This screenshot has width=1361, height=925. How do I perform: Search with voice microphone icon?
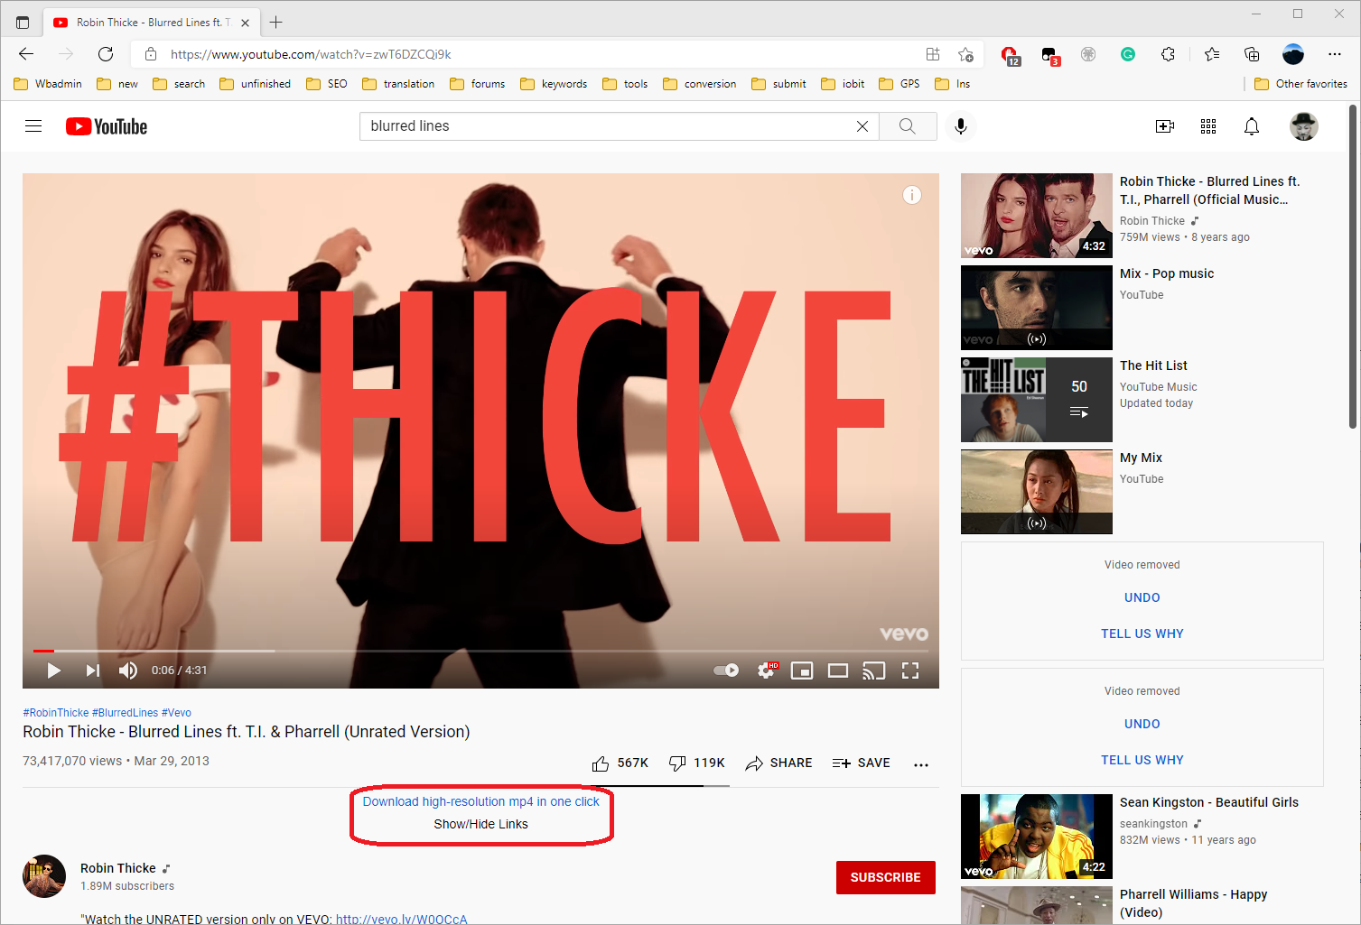tap(961, 126)
